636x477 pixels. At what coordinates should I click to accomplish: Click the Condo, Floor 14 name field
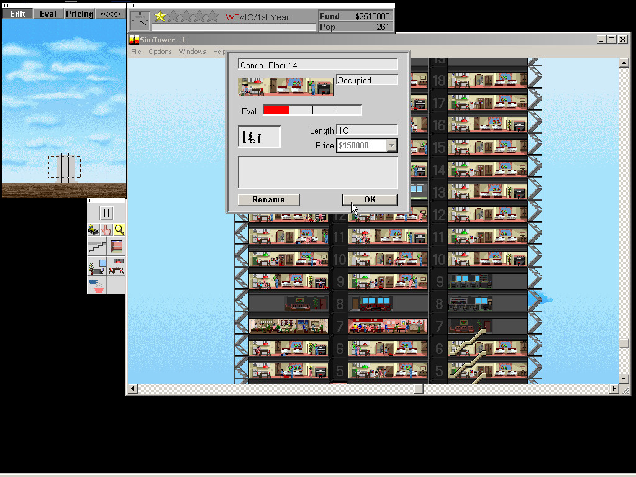pyautogui.click(x=318, y=65)
